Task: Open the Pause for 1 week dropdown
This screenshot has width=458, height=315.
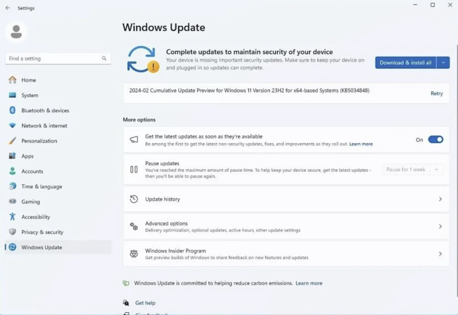Action: [x=436, y=170]
